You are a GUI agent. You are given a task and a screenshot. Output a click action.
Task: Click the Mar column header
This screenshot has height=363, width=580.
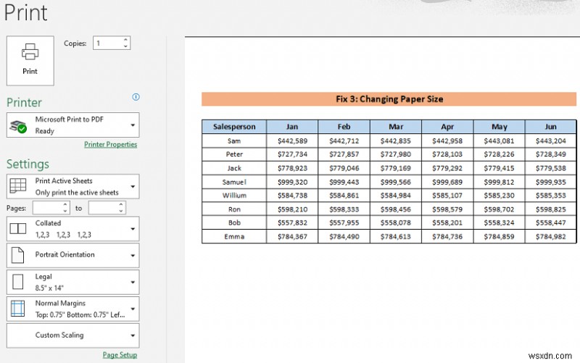(x=396, y=127)
